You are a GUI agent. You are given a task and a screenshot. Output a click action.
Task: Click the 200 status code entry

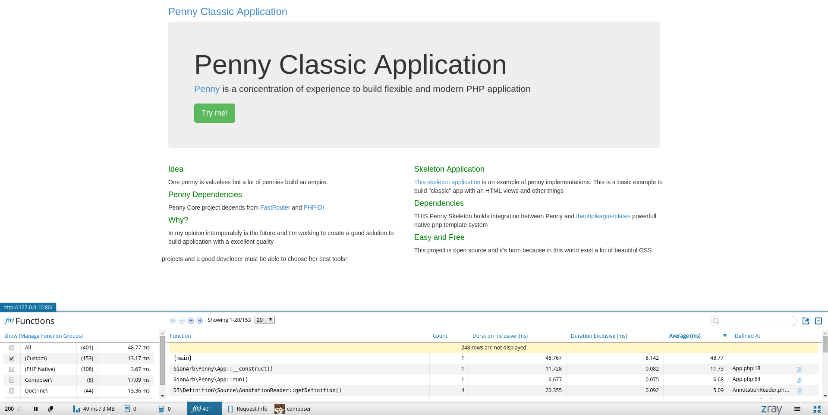point(9,409)
